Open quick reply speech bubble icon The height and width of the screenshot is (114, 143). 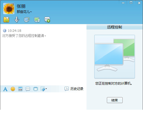tap(28, 89)
